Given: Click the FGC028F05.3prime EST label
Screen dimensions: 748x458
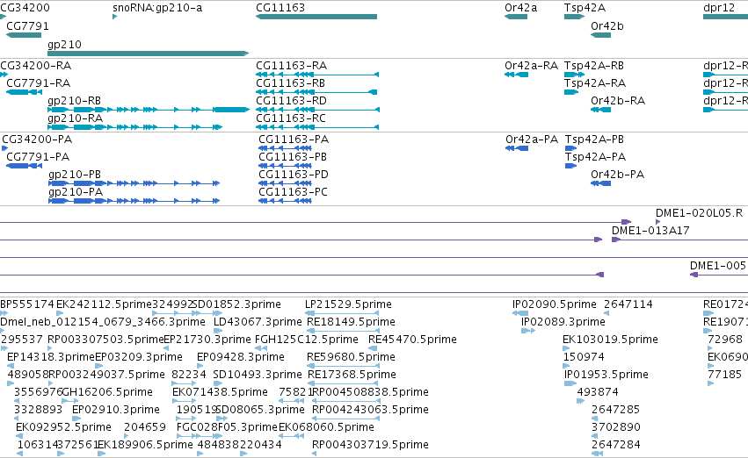Looking at the screenshot, I should click(x=227, y=428).
